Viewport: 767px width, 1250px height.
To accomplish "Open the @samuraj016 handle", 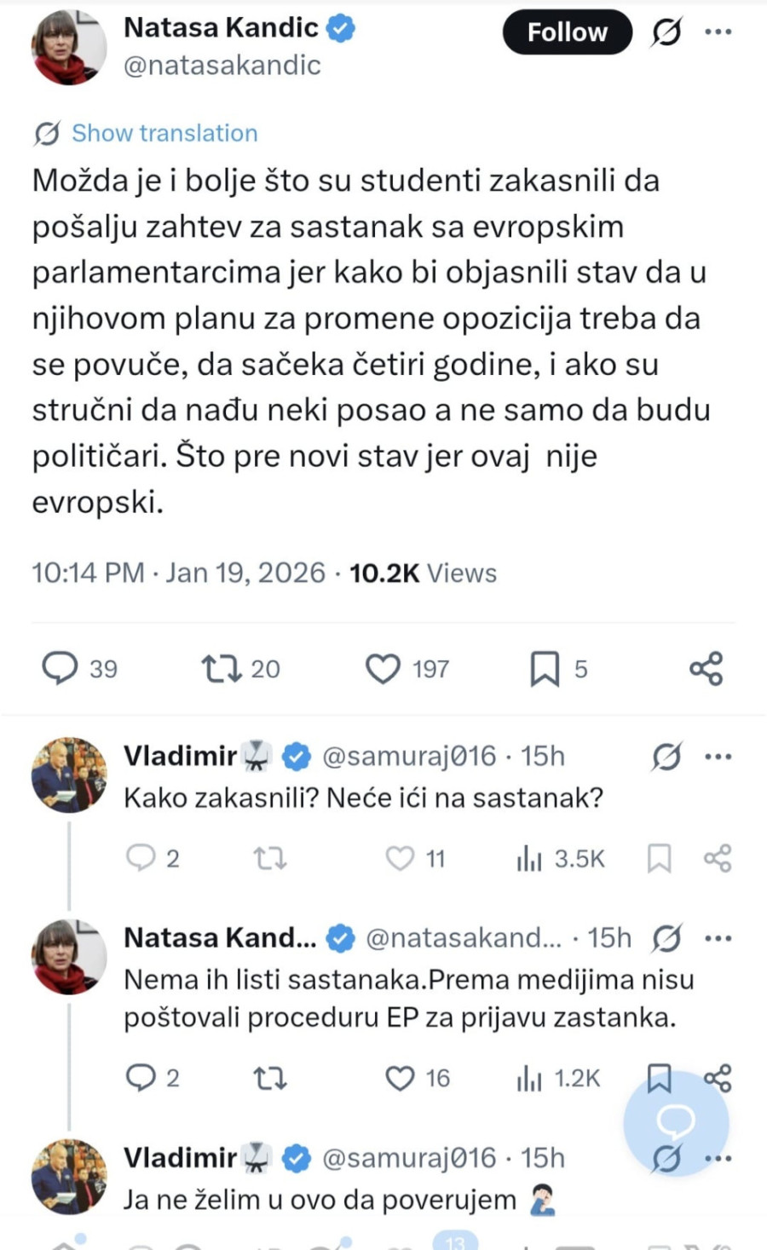I will (407, 756).
